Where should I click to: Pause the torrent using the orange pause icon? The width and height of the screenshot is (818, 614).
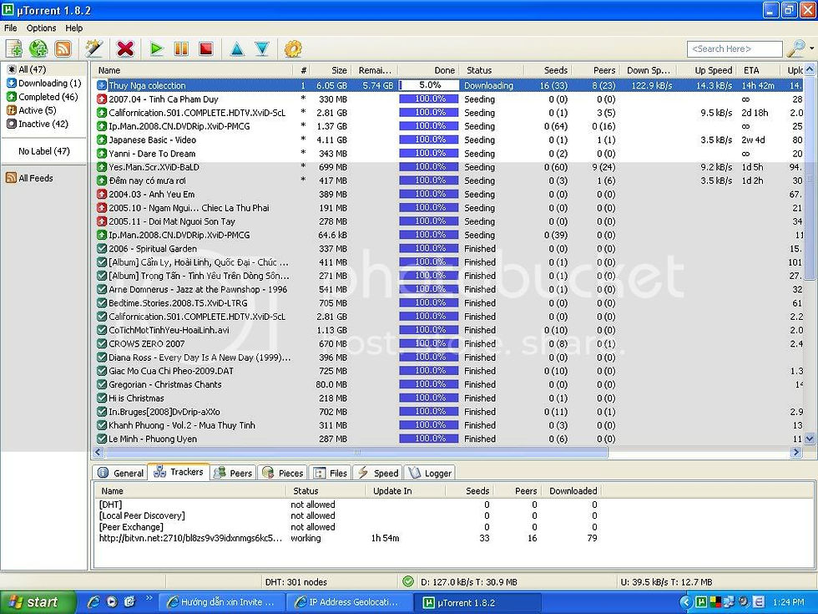coord(181,48)
